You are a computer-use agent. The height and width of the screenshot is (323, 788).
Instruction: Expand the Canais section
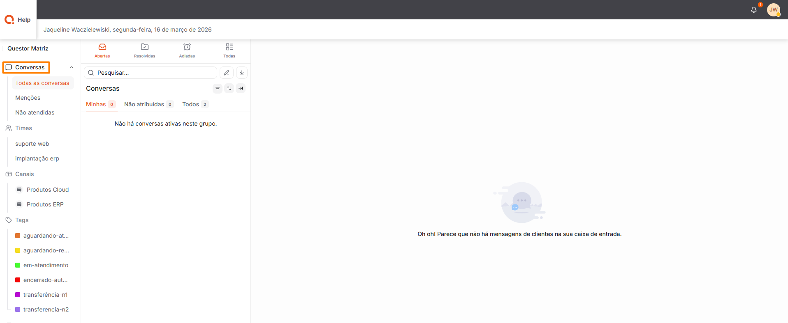[x=24, y=174]
